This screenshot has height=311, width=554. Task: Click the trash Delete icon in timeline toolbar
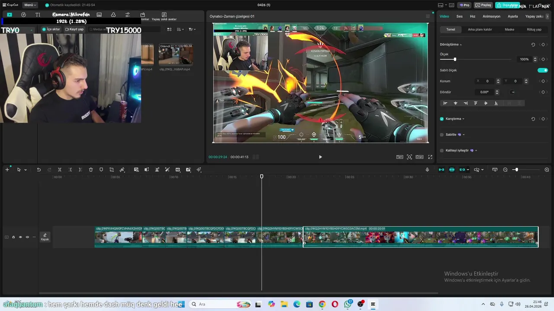coord(91,170)
